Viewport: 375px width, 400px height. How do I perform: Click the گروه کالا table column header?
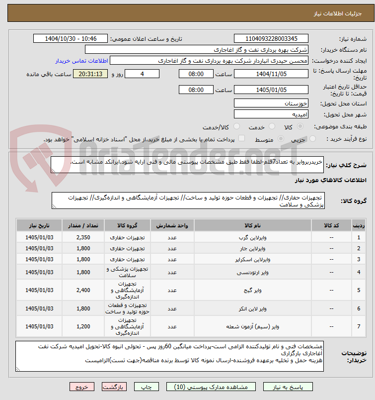[x=127, y=225]
